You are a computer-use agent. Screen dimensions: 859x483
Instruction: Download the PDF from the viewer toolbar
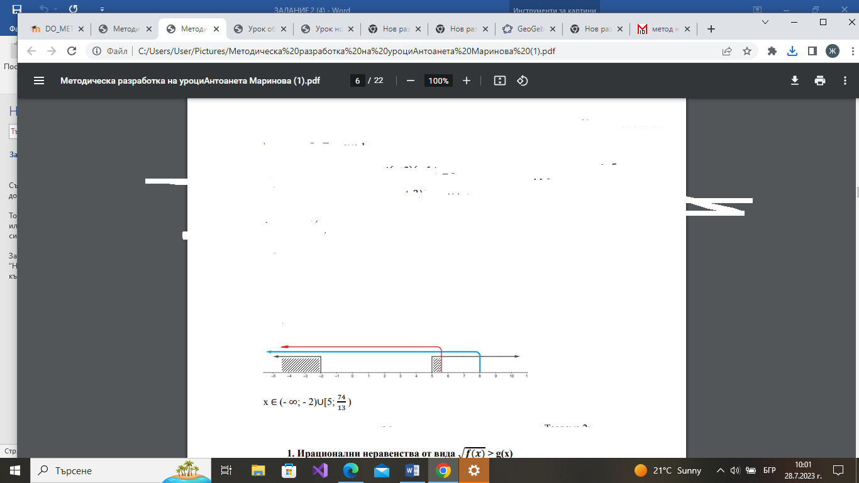(x=795, y=80)
